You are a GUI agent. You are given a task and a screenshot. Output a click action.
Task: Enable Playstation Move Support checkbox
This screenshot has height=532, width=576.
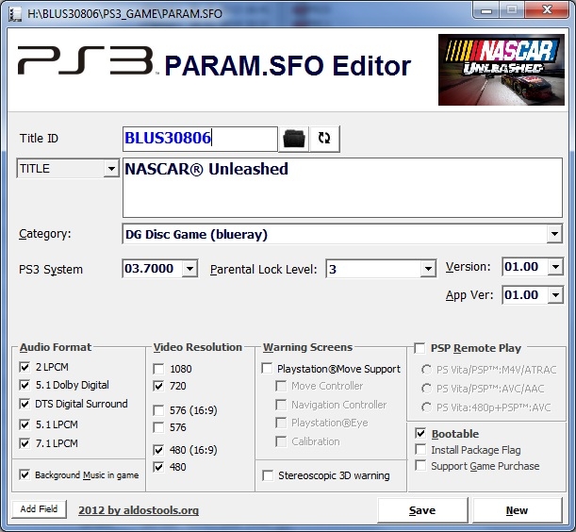point(267,369)
